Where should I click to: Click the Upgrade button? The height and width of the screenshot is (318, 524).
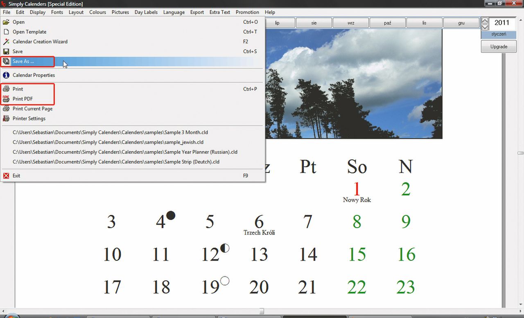[499, 47]
